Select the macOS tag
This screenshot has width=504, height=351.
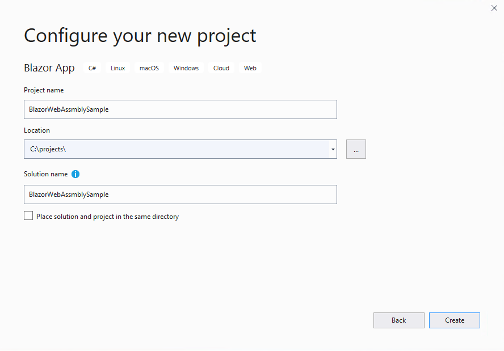coord(149,68)
